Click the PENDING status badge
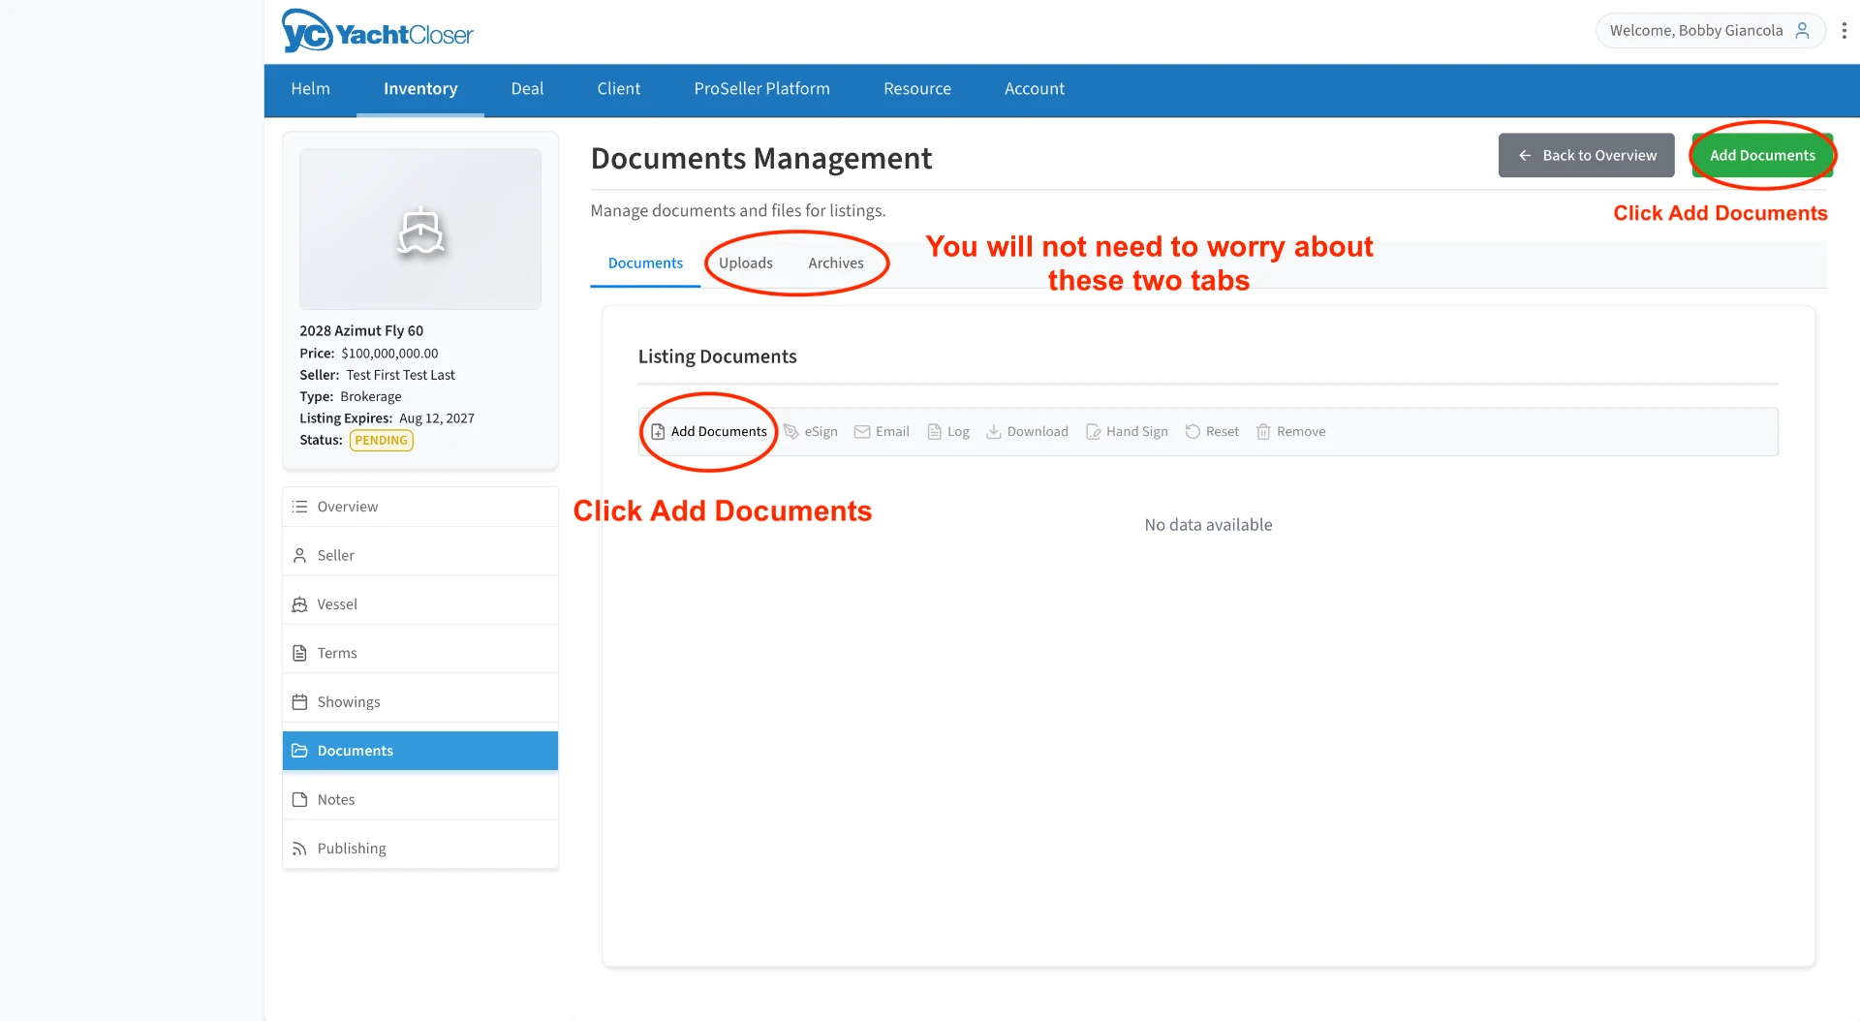Image resolution: width=1860 pixels, height=1021 pixels. 381,440
